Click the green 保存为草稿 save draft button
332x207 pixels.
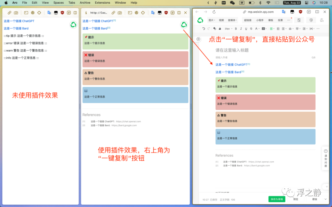point(277,199)
